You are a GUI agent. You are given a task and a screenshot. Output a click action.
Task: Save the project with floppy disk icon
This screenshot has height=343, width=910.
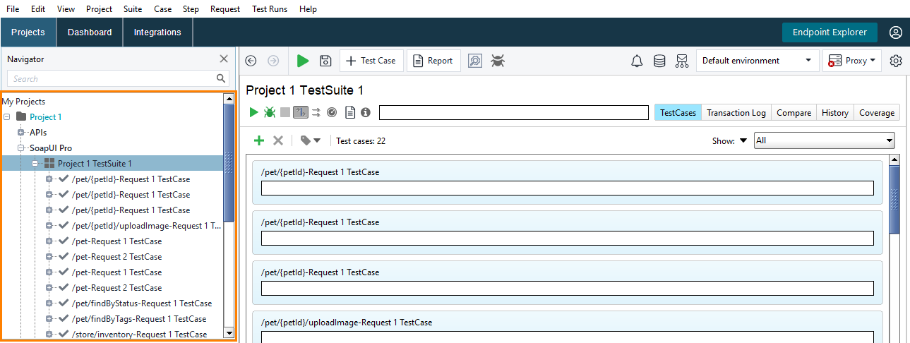tap(325, 61)
